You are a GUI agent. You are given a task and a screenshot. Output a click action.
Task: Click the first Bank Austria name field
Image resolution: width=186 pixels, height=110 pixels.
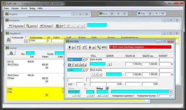click(x=124, y=60)
